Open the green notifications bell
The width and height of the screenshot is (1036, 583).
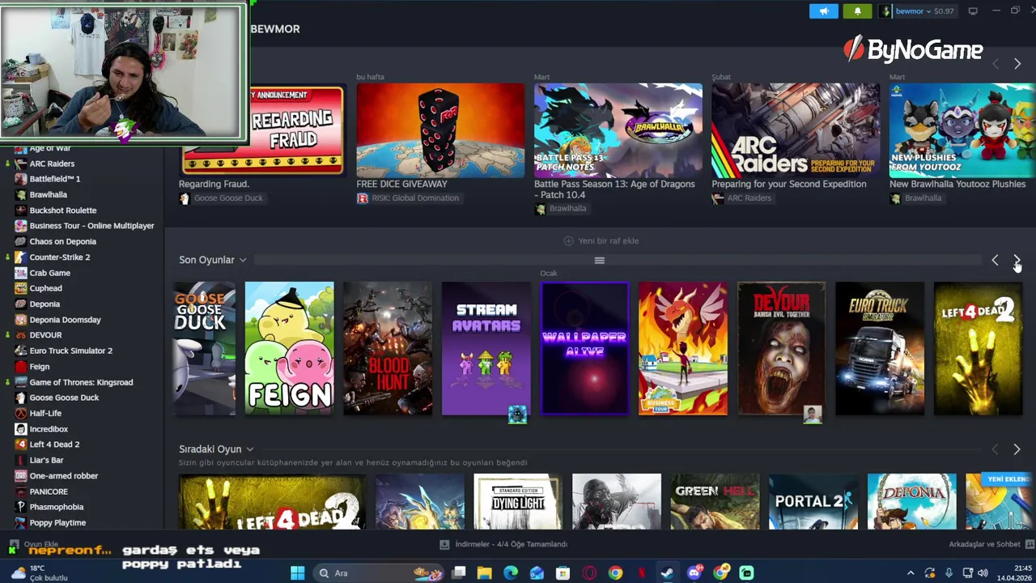857,11
